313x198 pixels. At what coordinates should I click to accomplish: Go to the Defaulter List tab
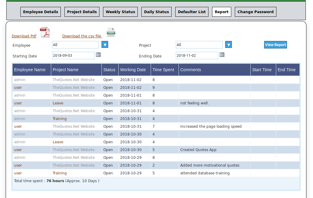[192, 12]
